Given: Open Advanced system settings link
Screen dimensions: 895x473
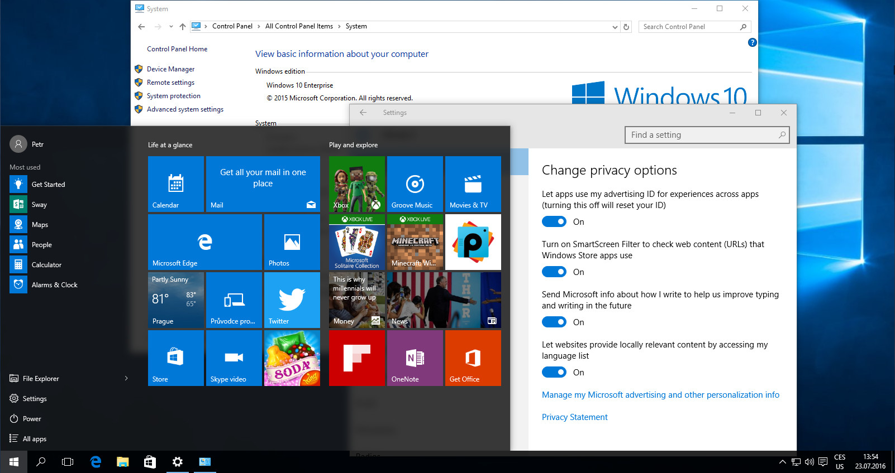Looking at the screenshot, I should 185,109.
